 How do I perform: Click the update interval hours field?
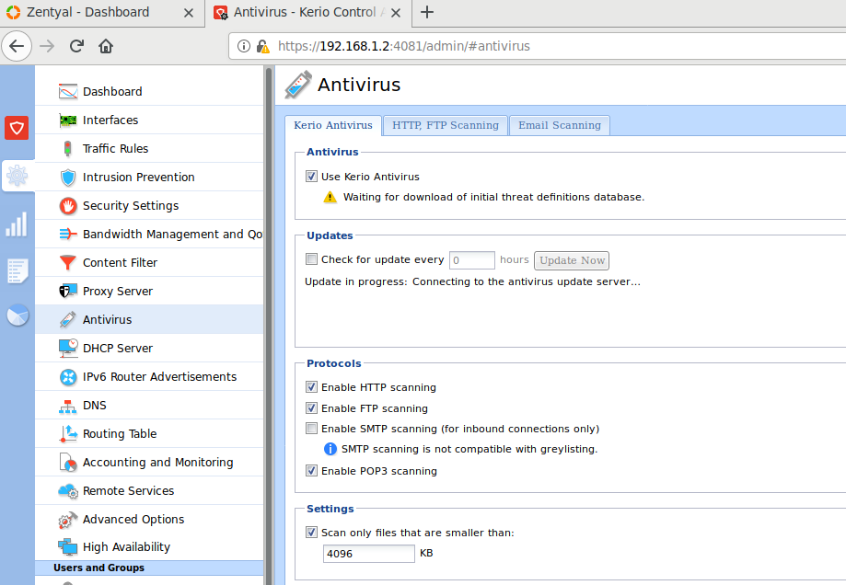point(472,260)
